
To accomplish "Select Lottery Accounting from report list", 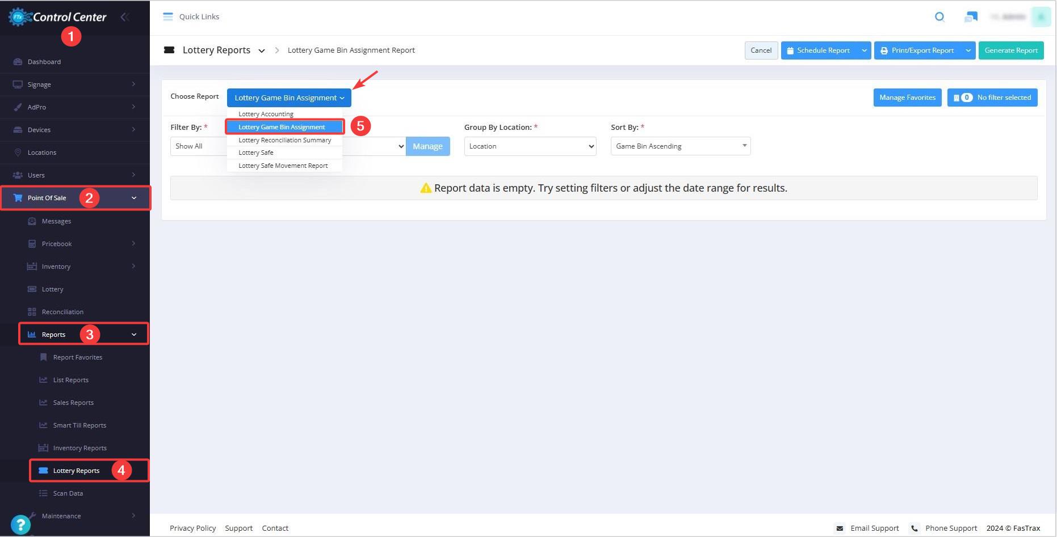I will tap(284, 114).
